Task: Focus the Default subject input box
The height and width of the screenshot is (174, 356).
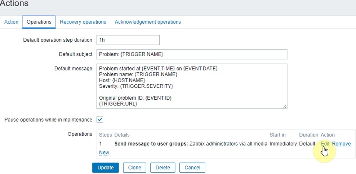Action: [191, 54]
